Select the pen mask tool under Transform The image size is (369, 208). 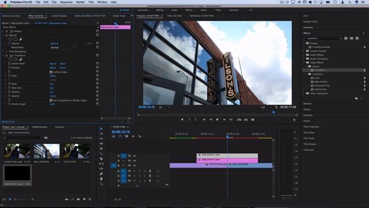pyautogui.click(x=21, y=60)
